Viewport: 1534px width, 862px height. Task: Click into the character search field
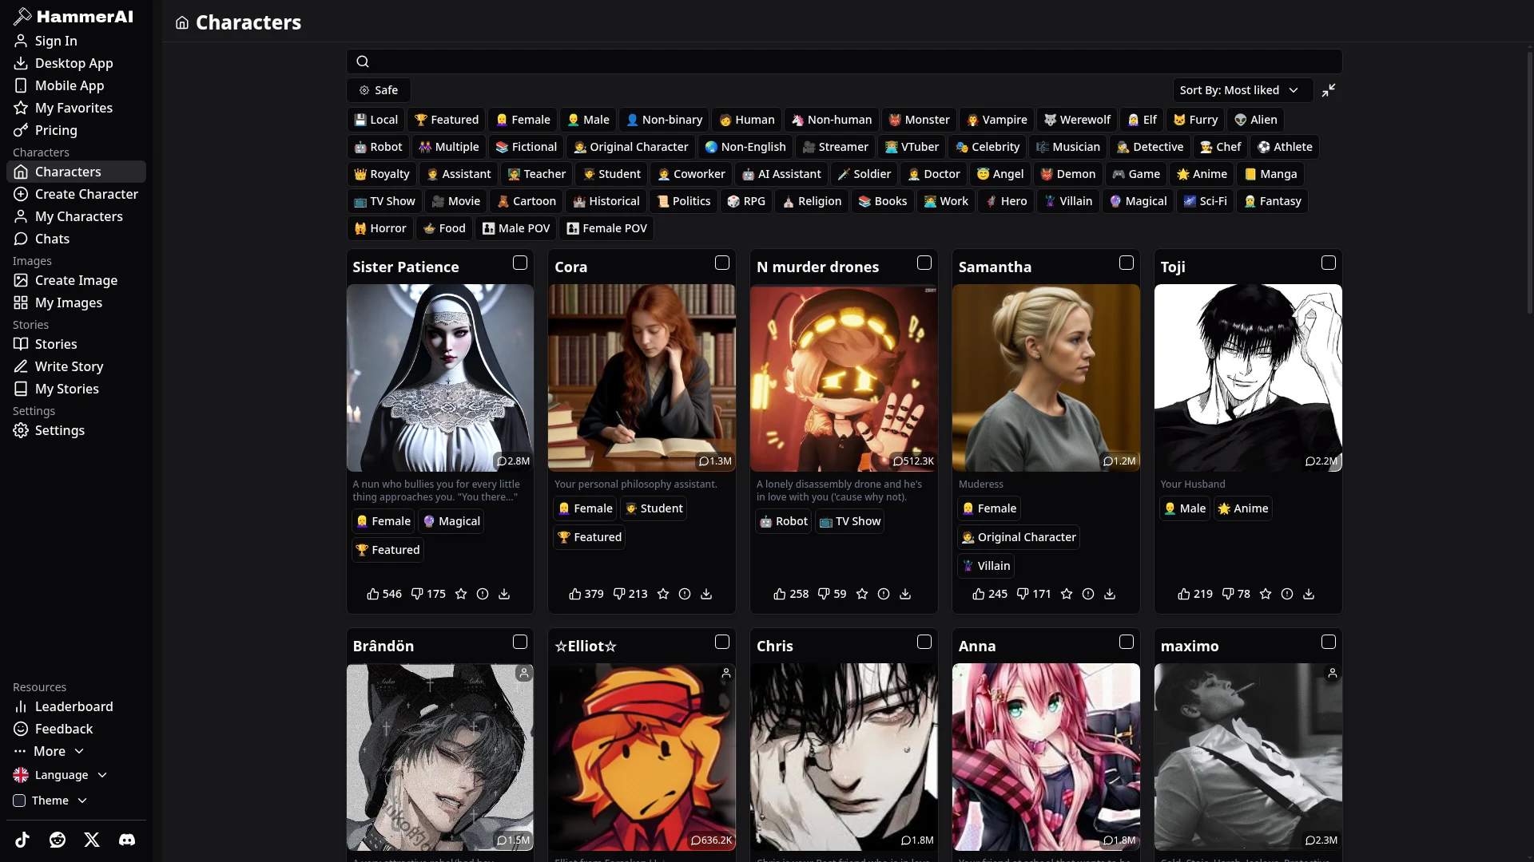(x=844, y=61)
